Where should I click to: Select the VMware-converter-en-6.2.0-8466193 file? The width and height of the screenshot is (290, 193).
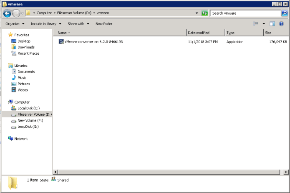tap(93, 42)
